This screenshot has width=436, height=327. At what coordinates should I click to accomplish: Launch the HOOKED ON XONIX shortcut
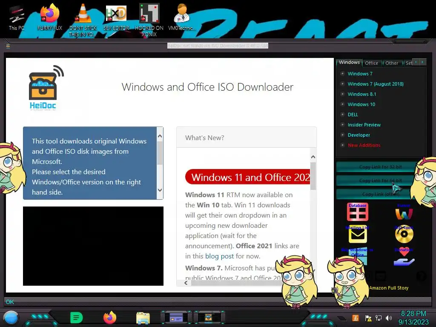pos(149,20)
